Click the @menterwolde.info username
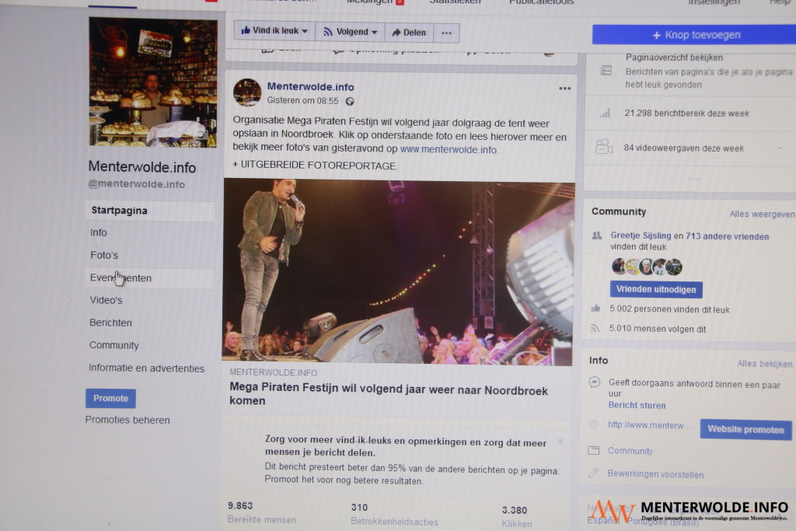 coord(137,184)
